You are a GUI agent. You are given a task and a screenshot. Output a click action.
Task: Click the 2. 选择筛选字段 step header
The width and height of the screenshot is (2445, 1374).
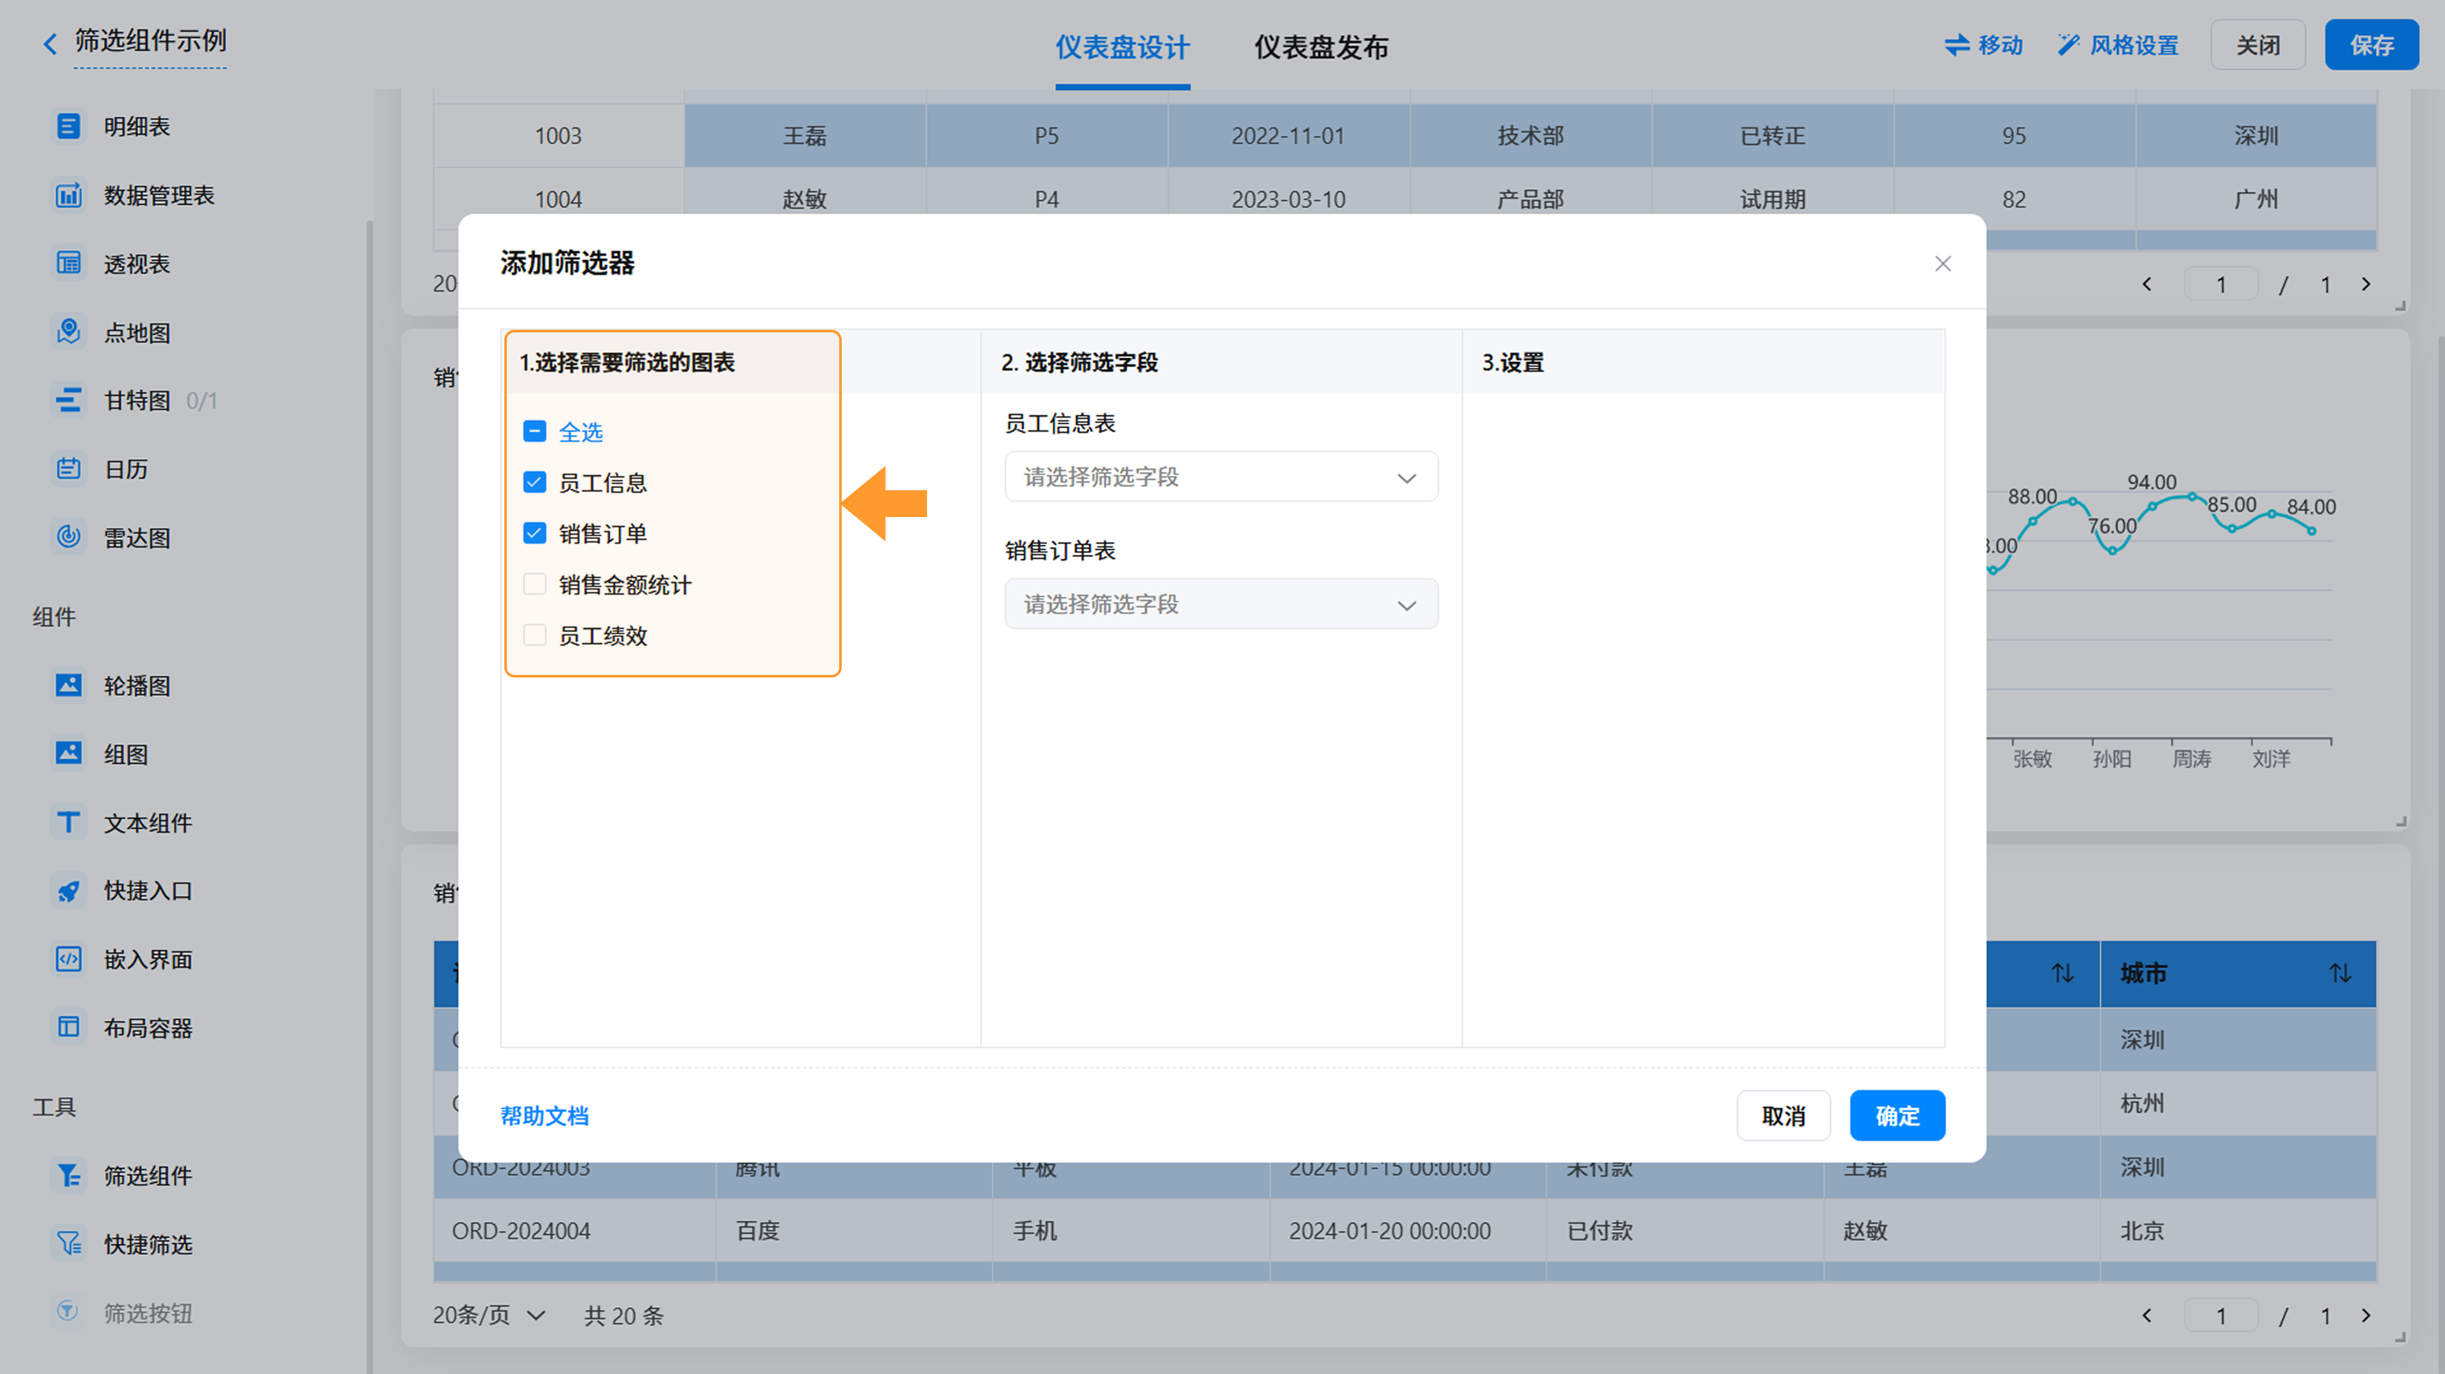(1079, 362)
